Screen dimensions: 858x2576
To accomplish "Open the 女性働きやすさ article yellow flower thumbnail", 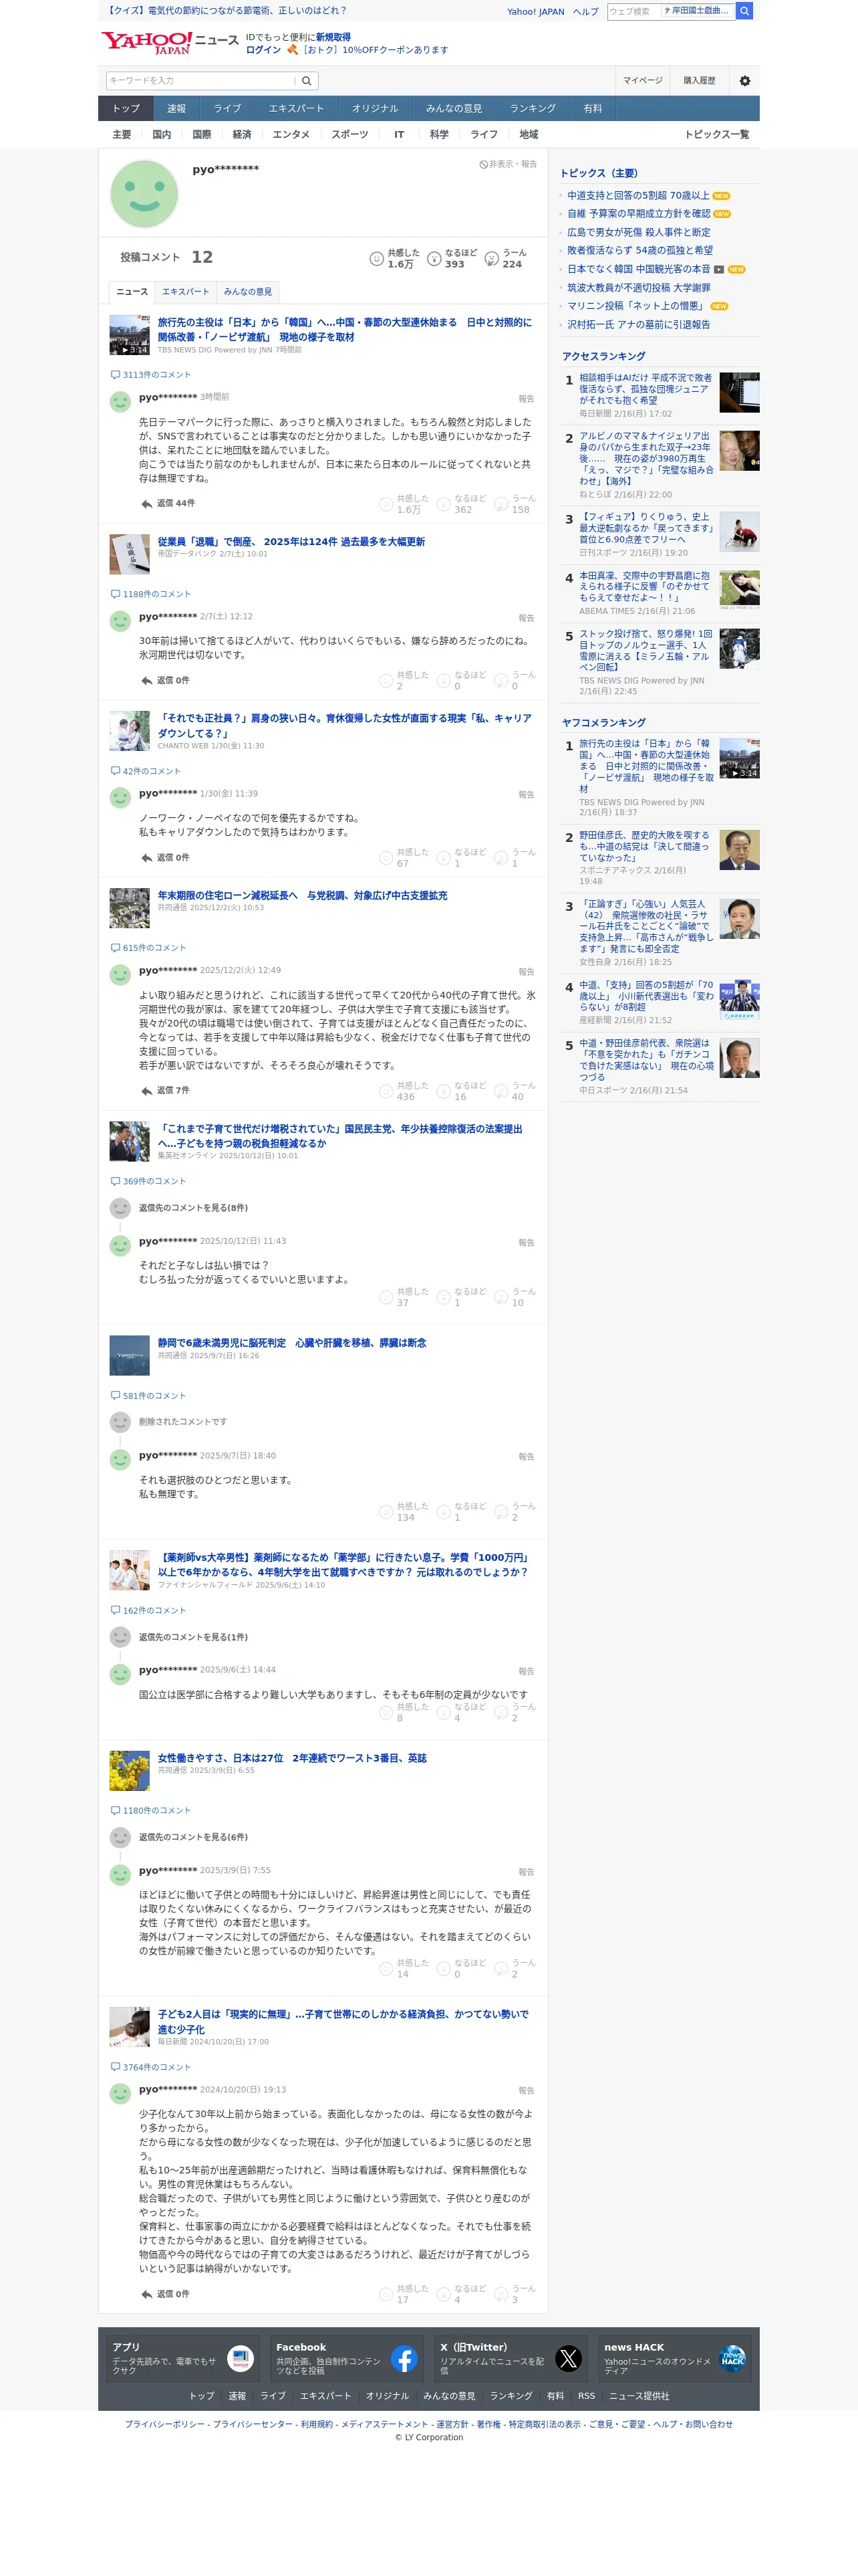I will coord(130,1771).
